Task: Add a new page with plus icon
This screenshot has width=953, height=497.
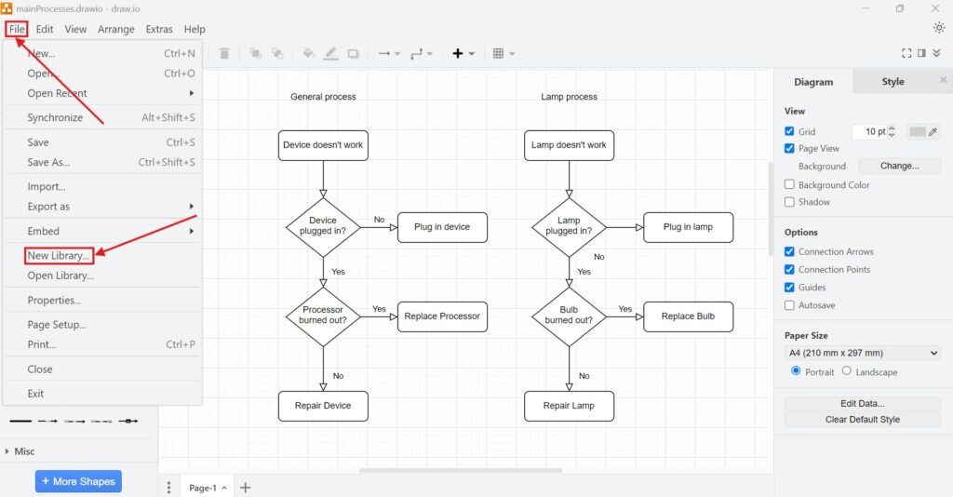Action: [x=246, y=488]
